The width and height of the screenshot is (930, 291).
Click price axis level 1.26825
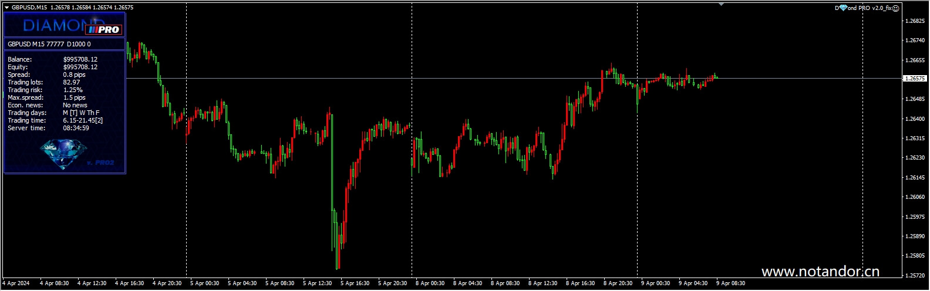coord(916,21)
